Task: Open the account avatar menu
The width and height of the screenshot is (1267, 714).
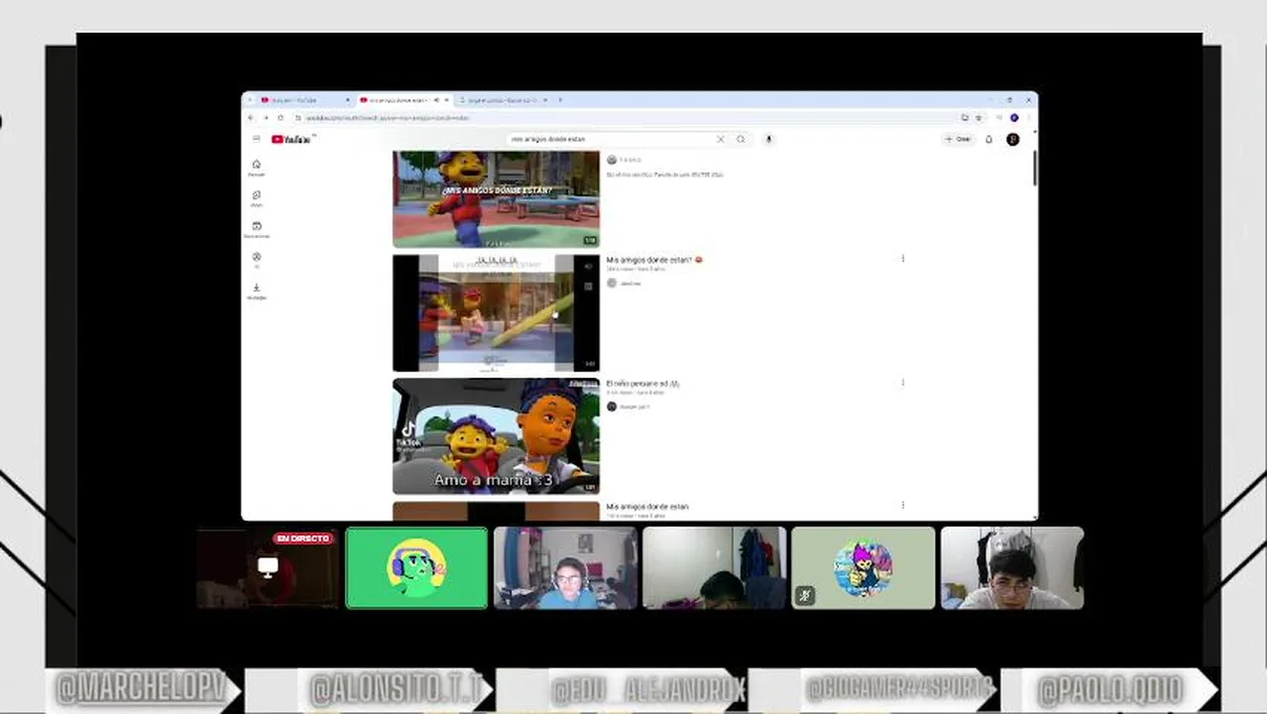Action: tap(1012, 140)
